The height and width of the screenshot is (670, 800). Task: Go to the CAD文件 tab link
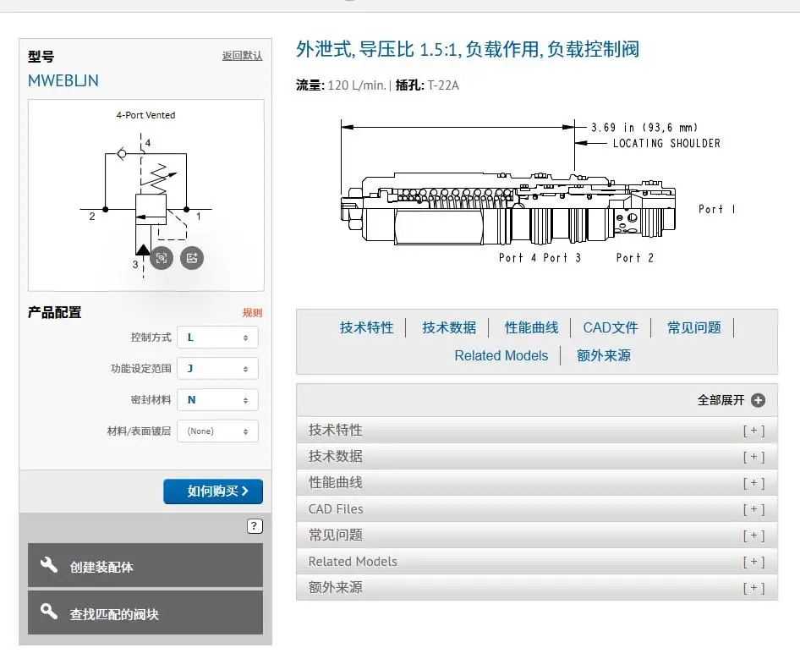pos(611,327)
